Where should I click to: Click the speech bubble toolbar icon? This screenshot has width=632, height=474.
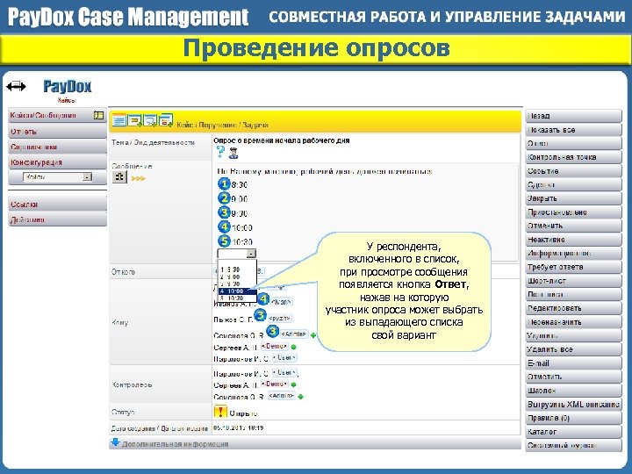pyautogui.click(x=150, y=120)
